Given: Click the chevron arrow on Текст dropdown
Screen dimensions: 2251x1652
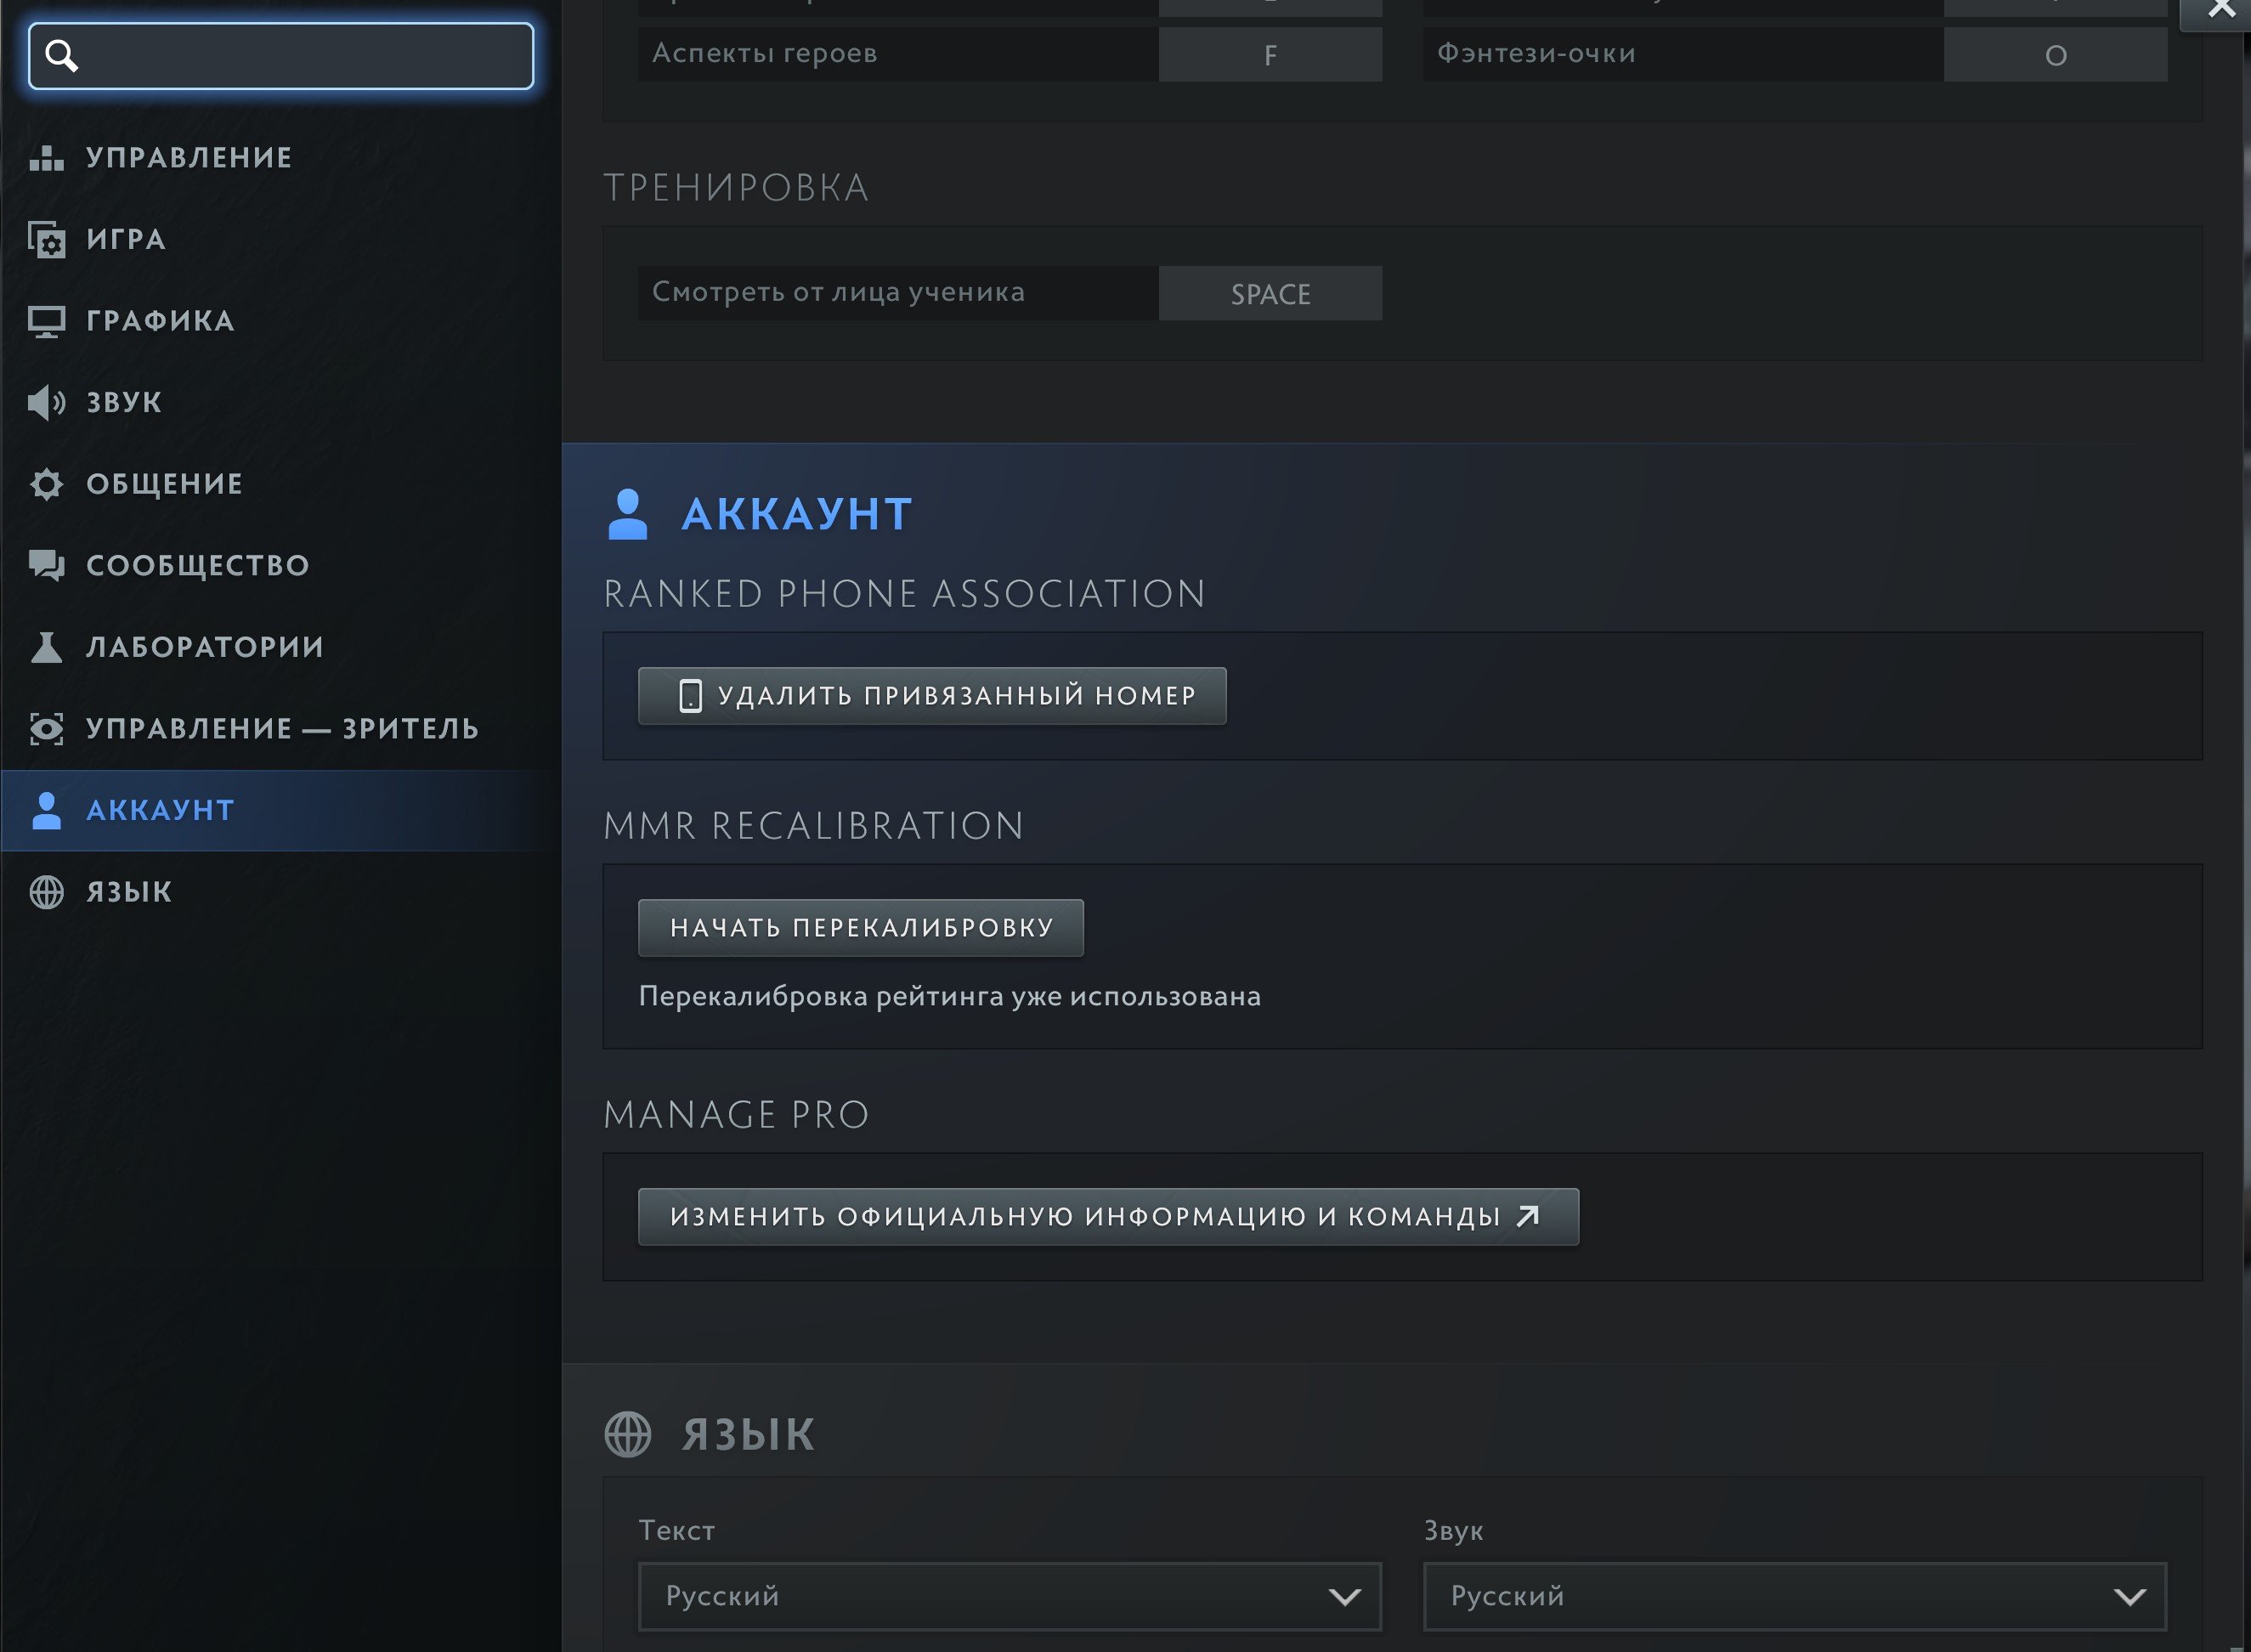Looking at the screenshot, I should pos(1344,1597).
